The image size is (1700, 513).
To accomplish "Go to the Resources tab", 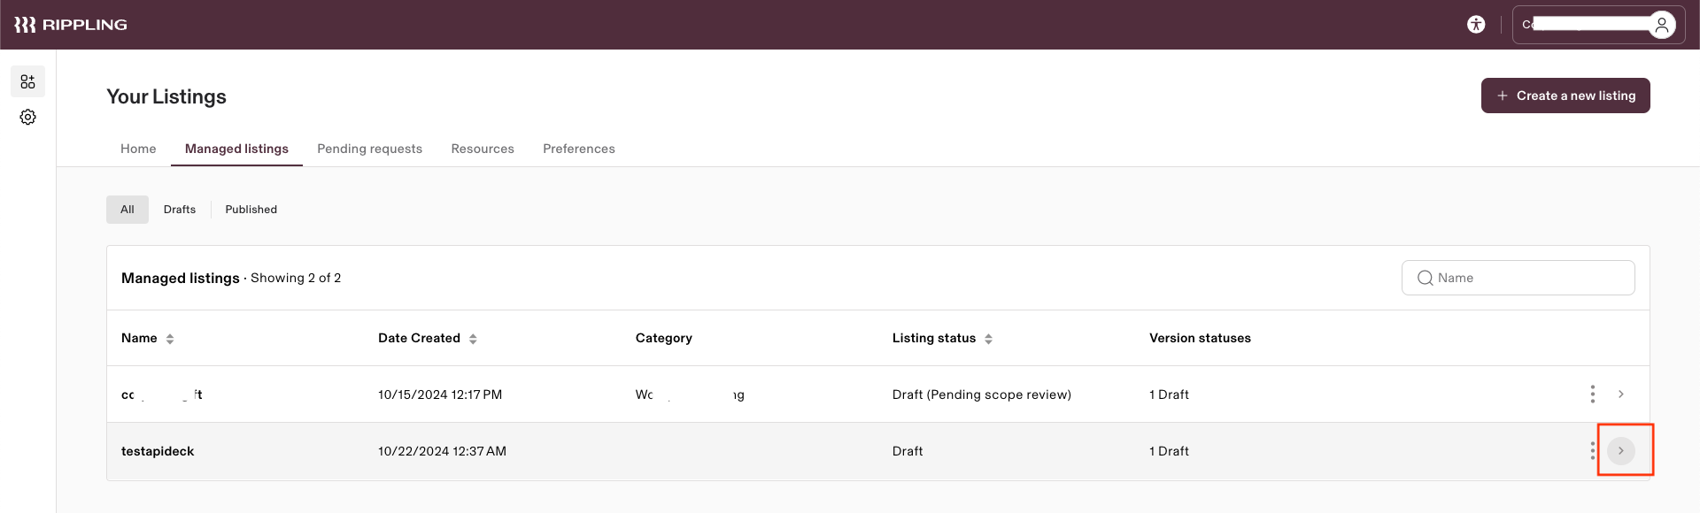I will (483, 149).
